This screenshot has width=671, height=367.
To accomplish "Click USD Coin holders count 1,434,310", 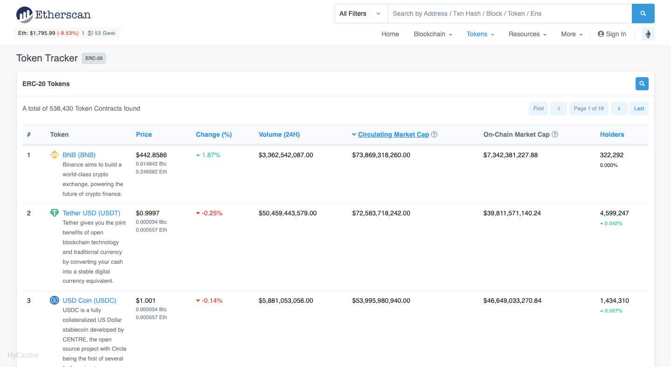I will pyautogui.click(x=615, y=300).
